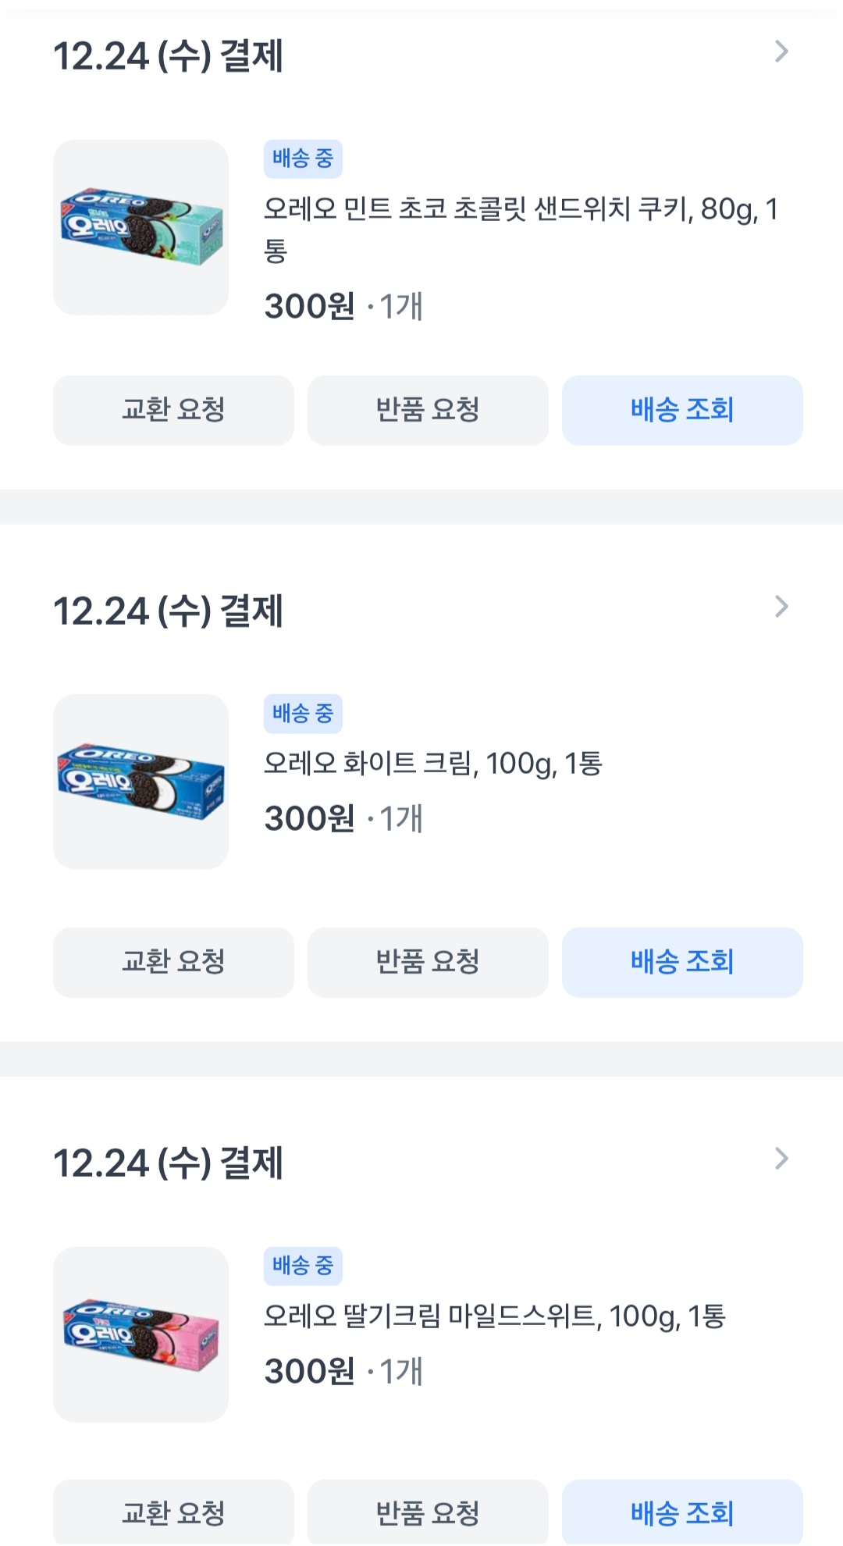Track delivery of Oreo strawberry cream order
This screenshot has width=843, height=1546.
coord(682,1513)
